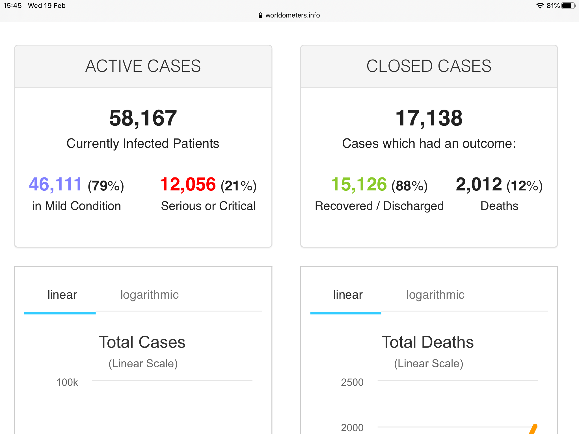Image resolution: width=579 pixels, height=434 pixels.
Task: Switch Total Deaths chart to logarithmic
Action: tap(435, 295)
